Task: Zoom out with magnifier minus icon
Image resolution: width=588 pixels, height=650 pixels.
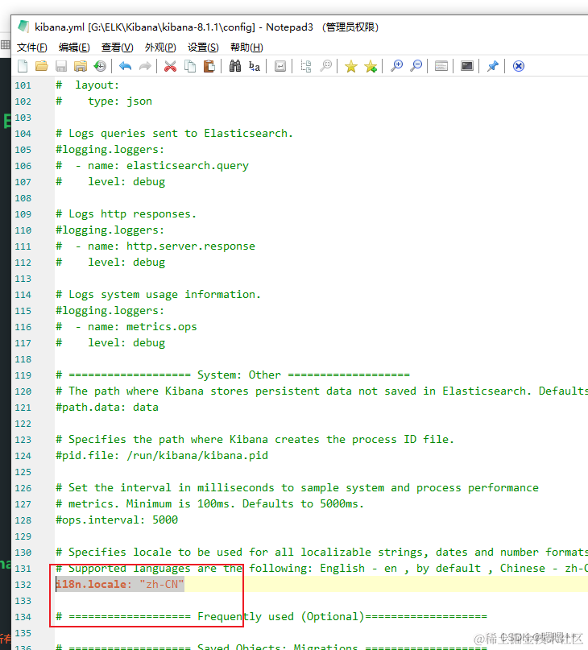Action: pos(416,66)
